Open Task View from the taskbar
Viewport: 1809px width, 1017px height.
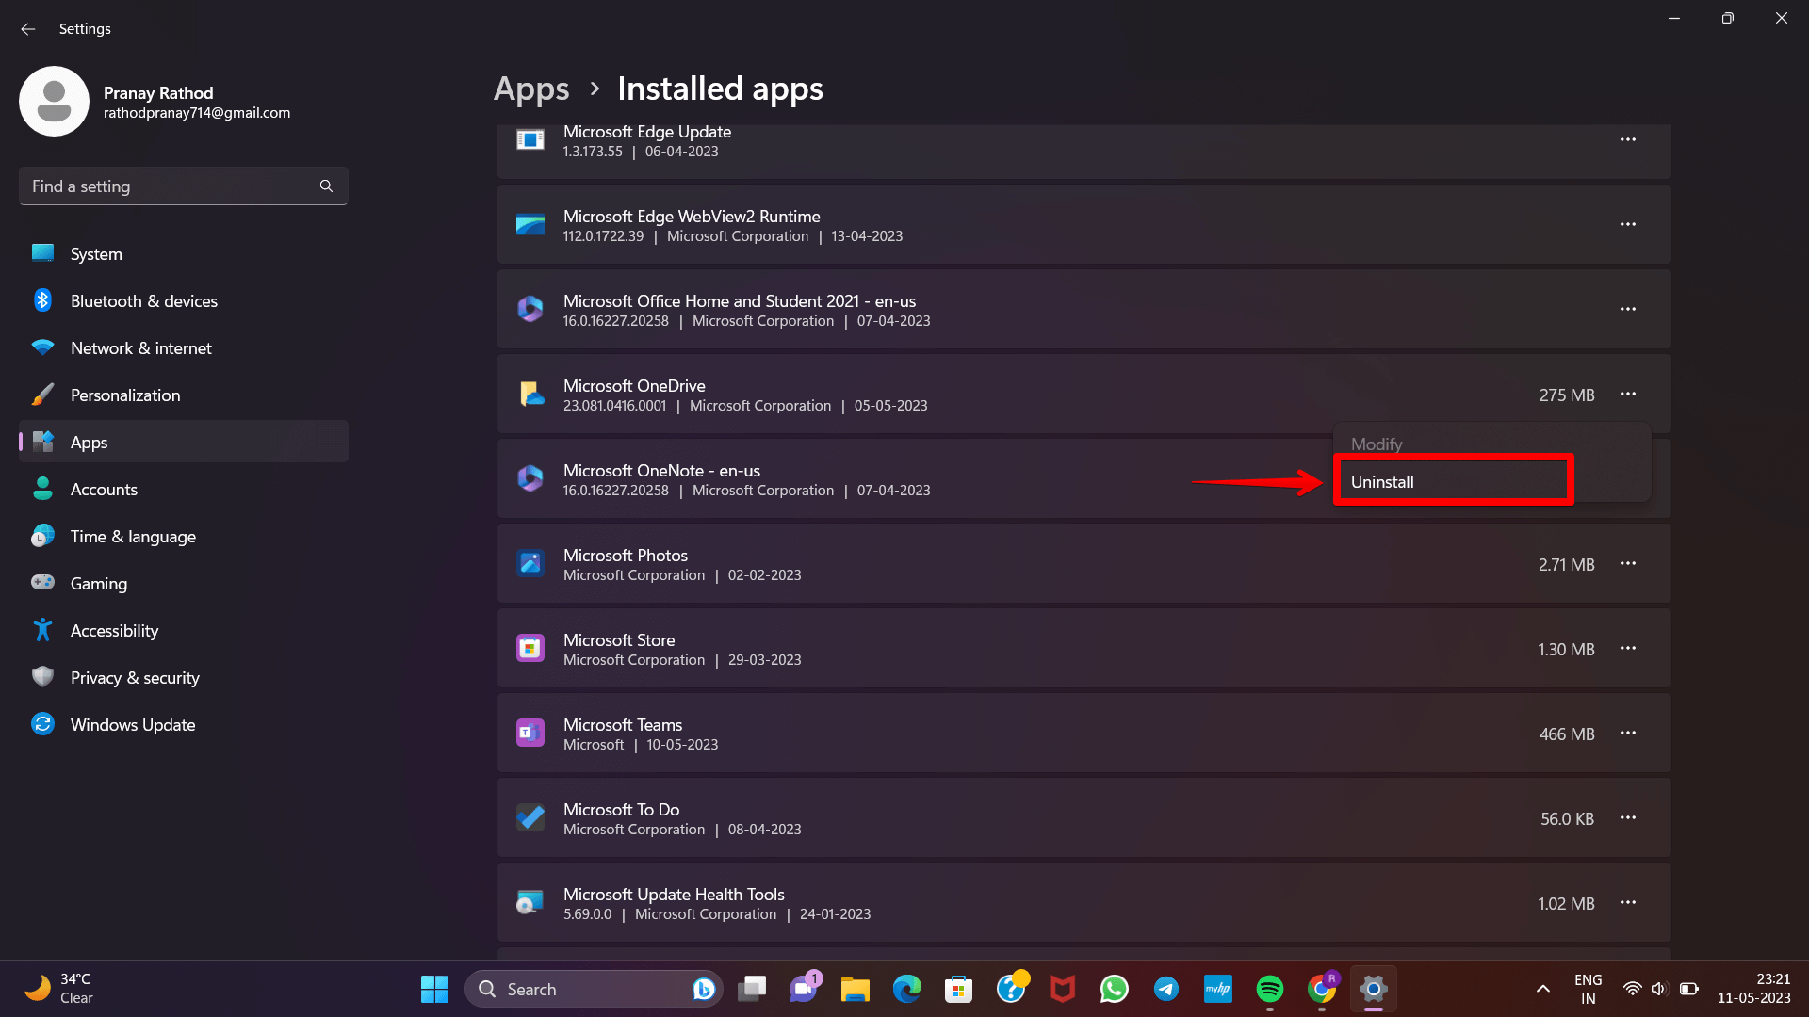point(752,989)
